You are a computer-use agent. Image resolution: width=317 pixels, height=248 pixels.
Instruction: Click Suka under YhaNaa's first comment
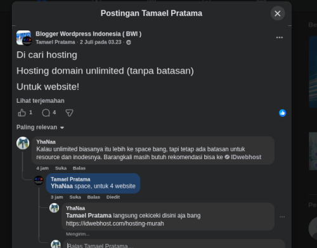[x=61, y=168]
